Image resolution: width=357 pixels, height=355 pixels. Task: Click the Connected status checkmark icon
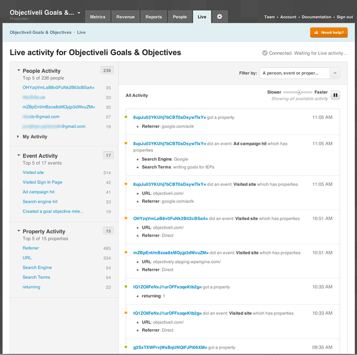(x=264, y=53)
